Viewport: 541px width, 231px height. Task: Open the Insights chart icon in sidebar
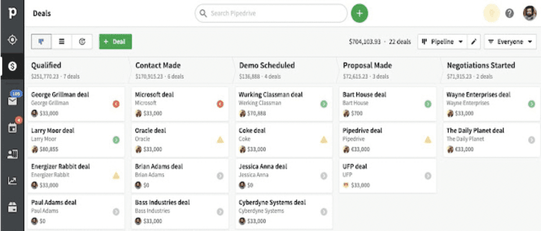pyautogui.click(x=12, y=180)
